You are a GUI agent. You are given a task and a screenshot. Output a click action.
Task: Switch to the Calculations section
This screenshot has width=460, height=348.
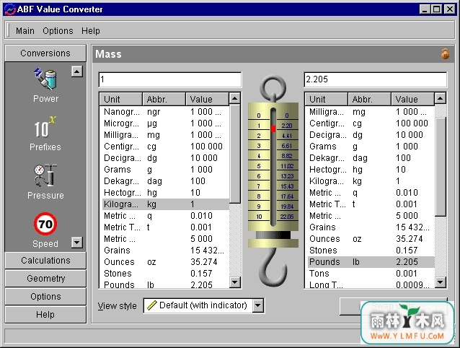[x=45, y=261]
